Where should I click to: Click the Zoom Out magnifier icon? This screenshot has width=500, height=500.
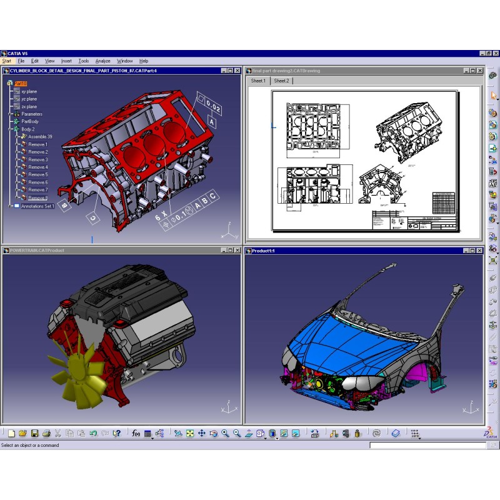pos(237,433)
